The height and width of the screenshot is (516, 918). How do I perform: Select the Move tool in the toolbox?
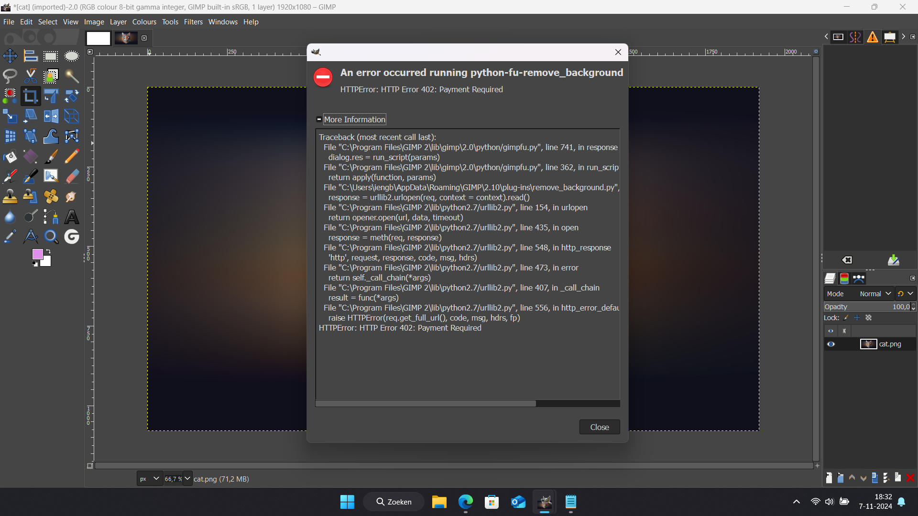10,56
